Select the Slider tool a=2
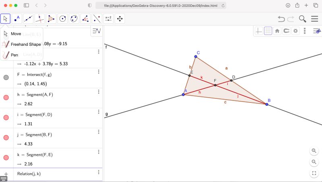This screenshot has height=182, width=322. coord(108,18)
